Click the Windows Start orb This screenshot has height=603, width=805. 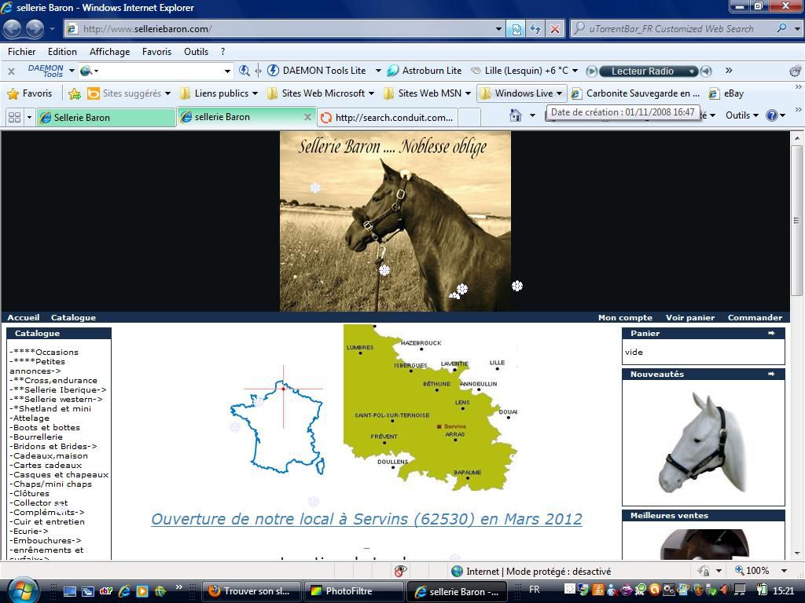point(21,589)
